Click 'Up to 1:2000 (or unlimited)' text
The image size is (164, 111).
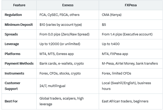(60, 44)
